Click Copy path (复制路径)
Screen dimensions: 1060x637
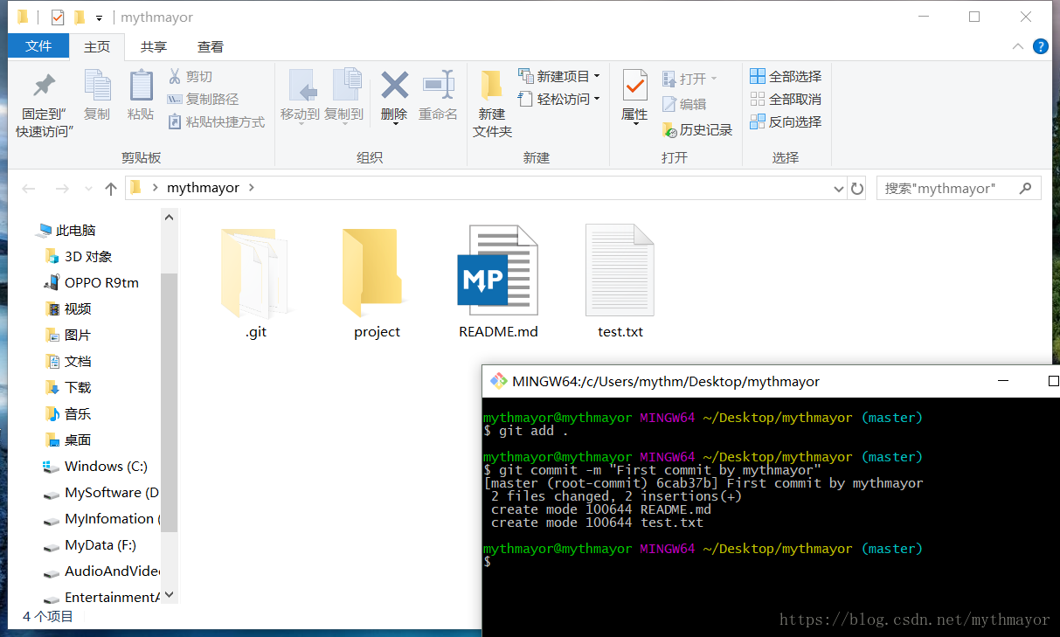pos(203,99)
